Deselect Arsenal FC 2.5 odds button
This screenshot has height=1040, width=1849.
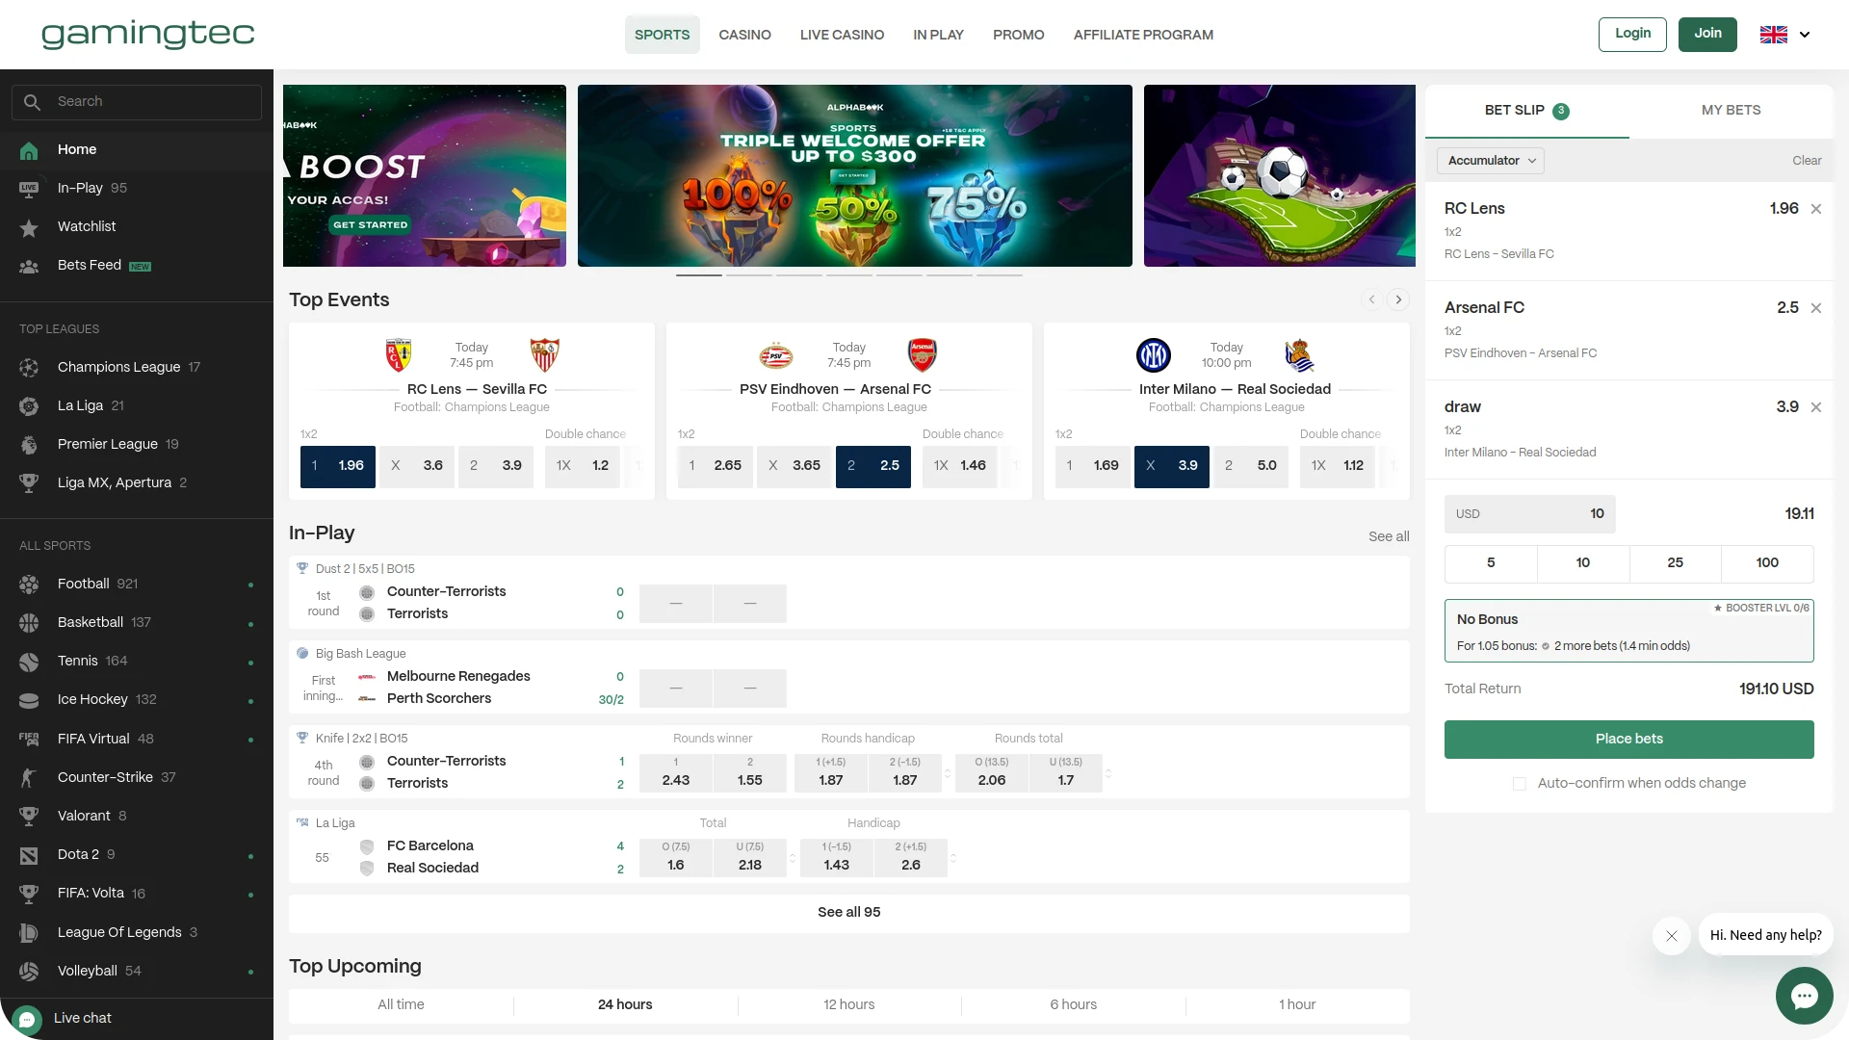872,466
